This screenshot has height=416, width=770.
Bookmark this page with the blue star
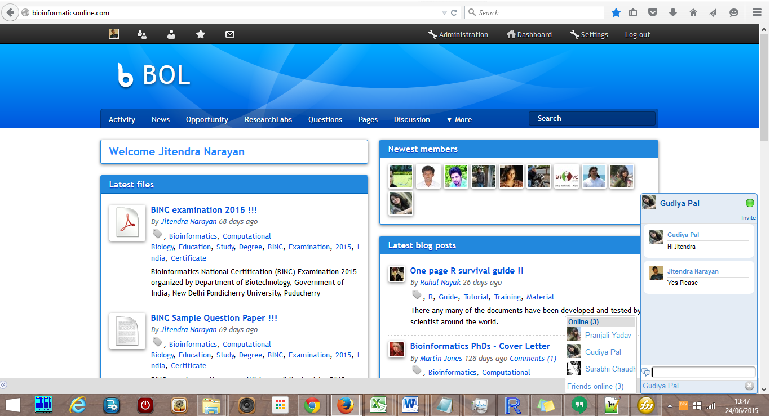click(x=616, y=12)
